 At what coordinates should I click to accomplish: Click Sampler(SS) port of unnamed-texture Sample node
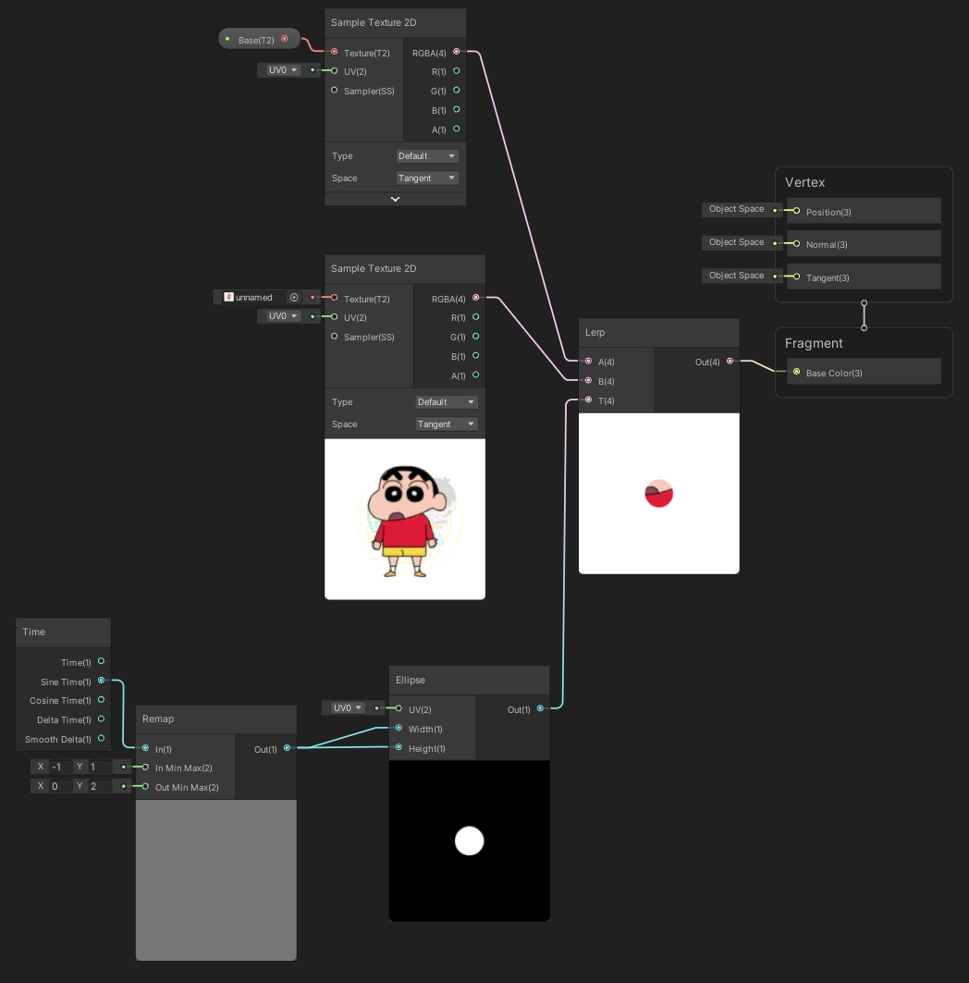[334, 336]
